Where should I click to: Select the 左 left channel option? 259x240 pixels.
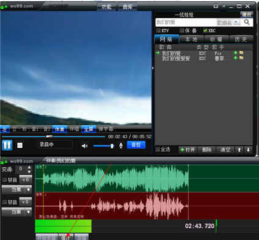pos(4,129)
